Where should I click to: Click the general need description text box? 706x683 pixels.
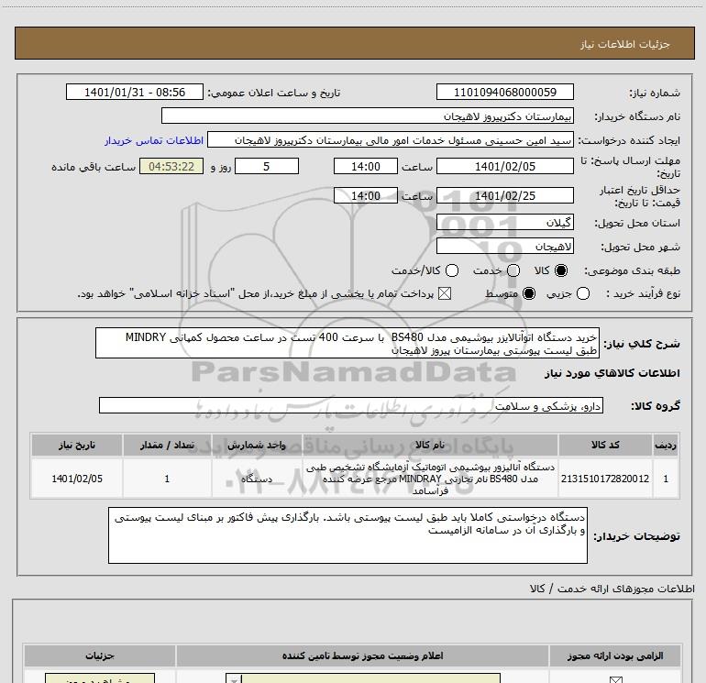347,343
